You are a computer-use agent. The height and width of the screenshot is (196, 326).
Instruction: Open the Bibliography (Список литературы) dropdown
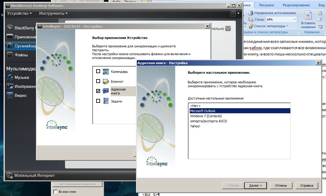click(x=287, y=26)
